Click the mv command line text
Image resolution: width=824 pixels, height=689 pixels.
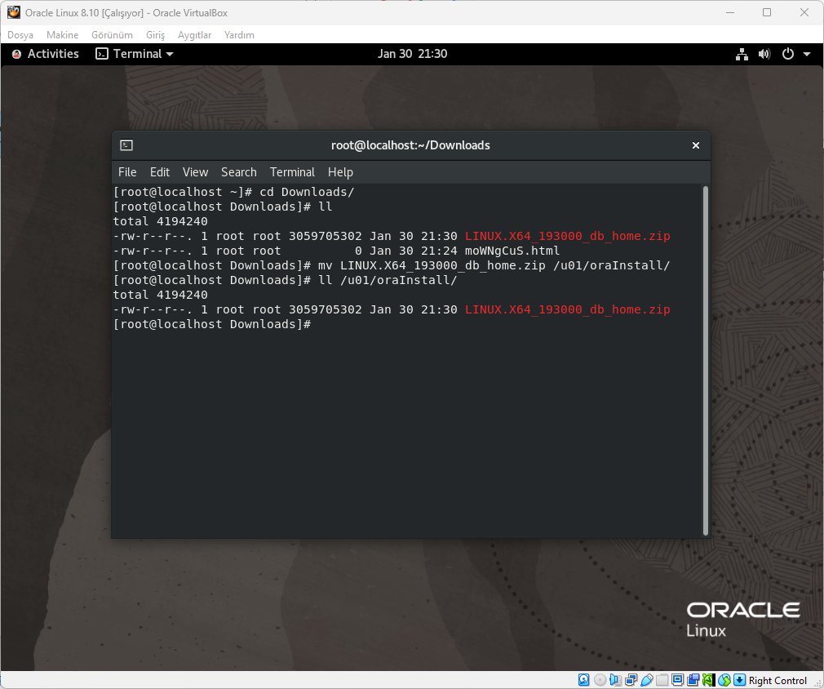[494, 265]
